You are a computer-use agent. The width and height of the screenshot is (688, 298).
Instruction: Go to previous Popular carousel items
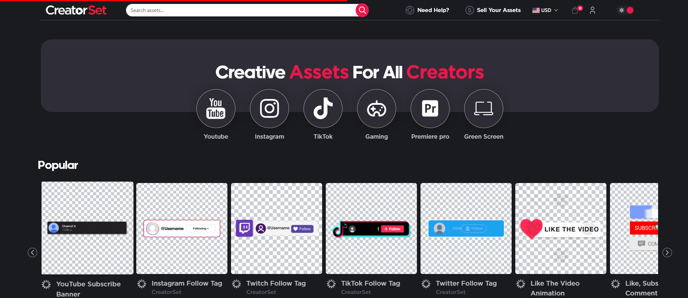pyautogui.click(x=32, y=253)
